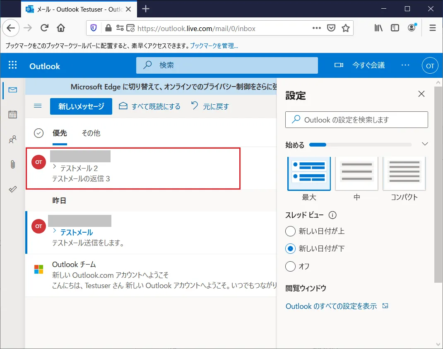The image size is (443, 349).
Task: Open site information padlock icon
Action: pyautogui.click(x=108, y=28)
